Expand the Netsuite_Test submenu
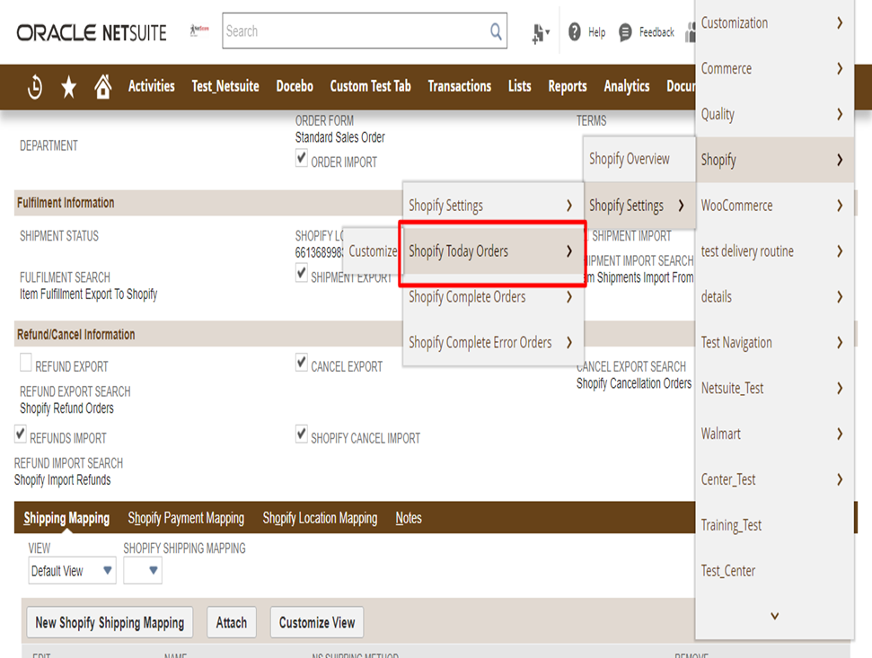Image resolution: width=872 pixels, height=658 pixels. point(775,388)
